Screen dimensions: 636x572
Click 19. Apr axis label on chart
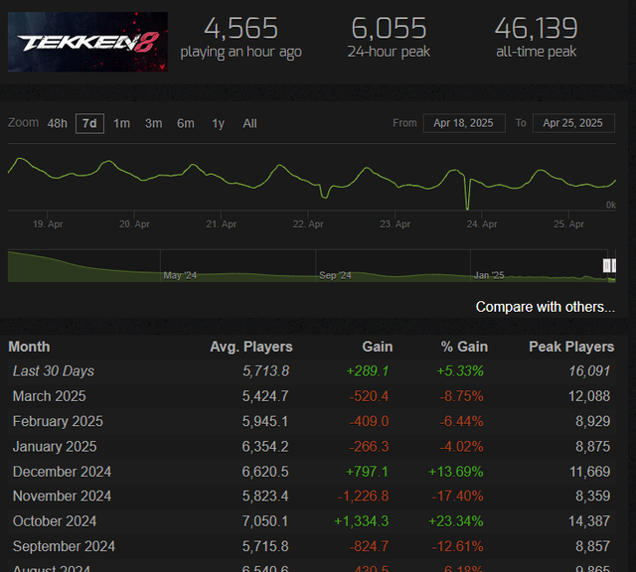click(48, 224)
